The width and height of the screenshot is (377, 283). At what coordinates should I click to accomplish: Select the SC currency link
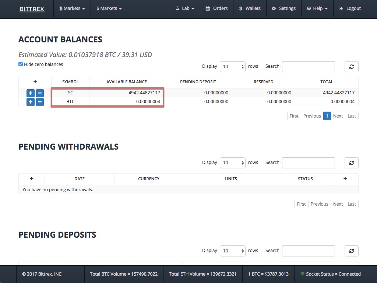[70, 93]
